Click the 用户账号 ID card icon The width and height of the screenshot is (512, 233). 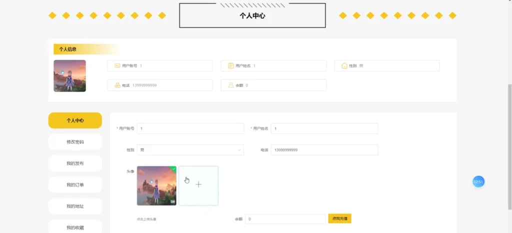pos(117,66)
